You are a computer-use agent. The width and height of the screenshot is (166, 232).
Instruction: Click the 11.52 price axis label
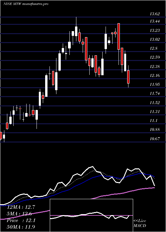click(x=155, y=103)
